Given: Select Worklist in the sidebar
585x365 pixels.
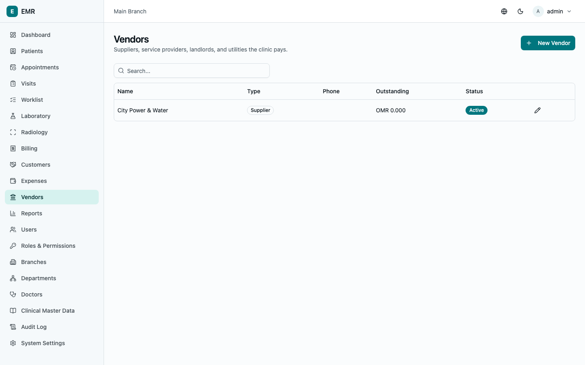Looking at the screenshot, I should [x=52, y=100].
